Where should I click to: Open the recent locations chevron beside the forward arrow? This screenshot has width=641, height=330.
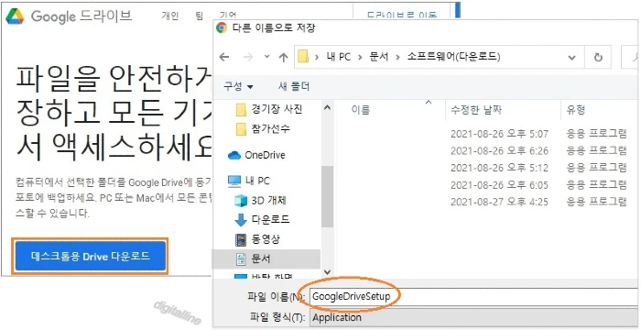point(267,57)
